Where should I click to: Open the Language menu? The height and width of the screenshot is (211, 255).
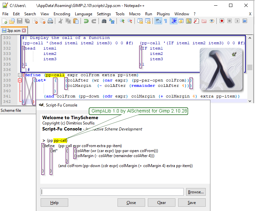pos(84,14)
